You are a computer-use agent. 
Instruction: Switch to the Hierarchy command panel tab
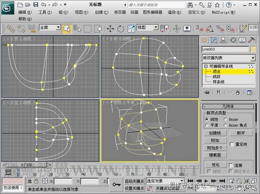[223, 40]
